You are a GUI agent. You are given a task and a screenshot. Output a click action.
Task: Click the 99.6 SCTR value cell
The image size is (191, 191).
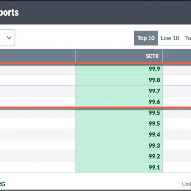(x=119, y=102)
